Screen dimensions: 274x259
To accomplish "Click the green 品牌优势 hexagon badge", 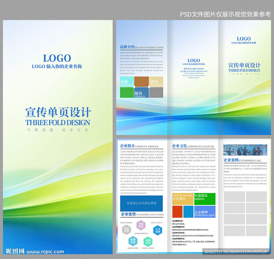I will tap(148, 242).
